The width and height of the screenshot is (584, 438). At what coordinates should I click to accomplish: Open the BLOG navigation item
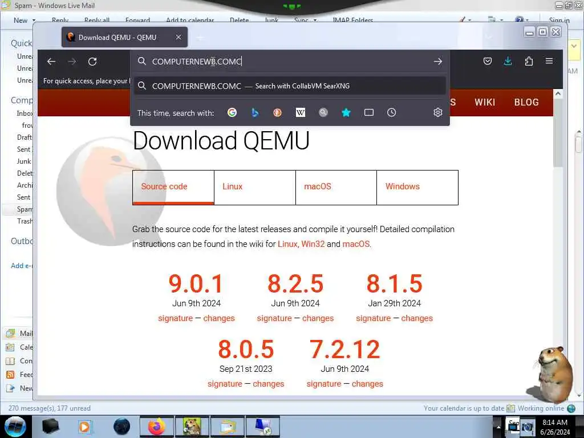(526, 103)
